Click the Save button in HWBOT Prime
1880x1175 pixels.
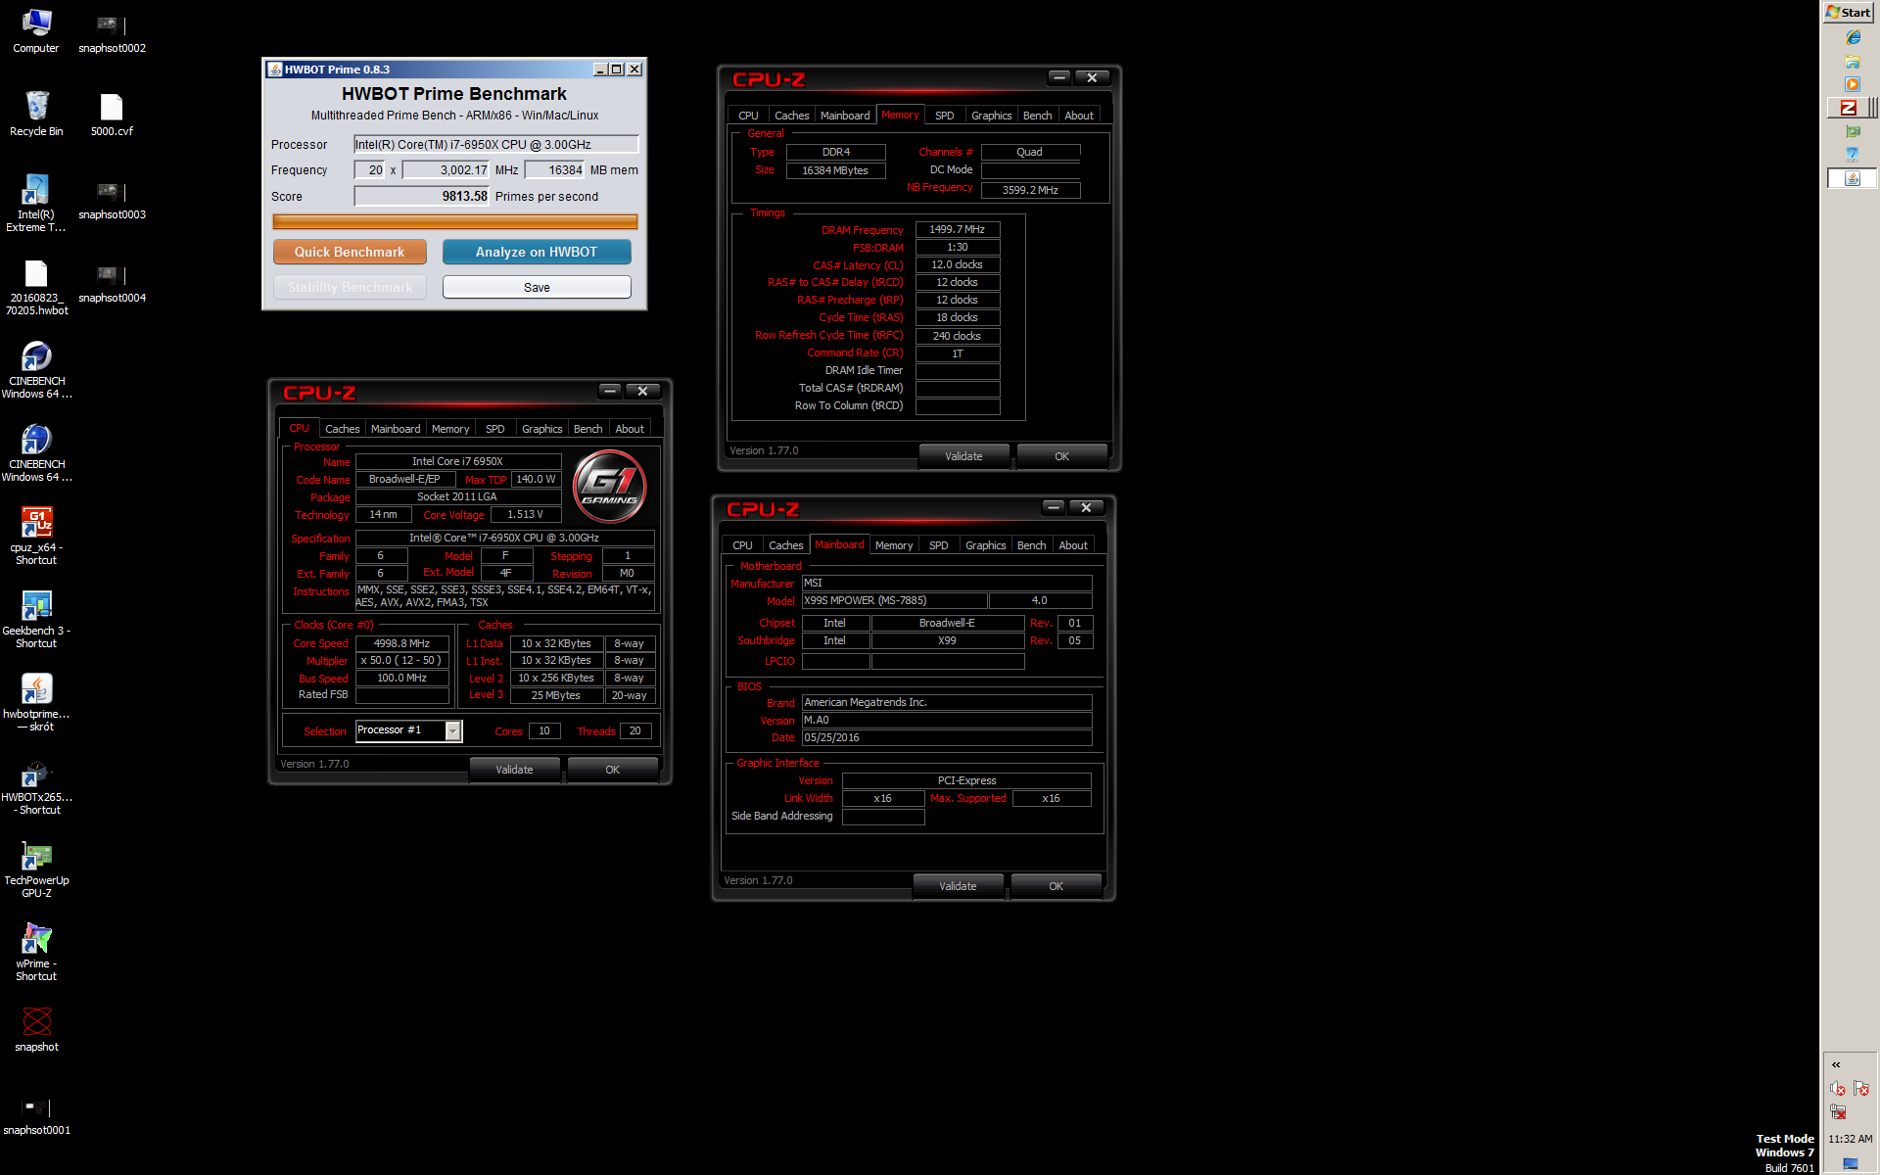[x=537, y=287]
